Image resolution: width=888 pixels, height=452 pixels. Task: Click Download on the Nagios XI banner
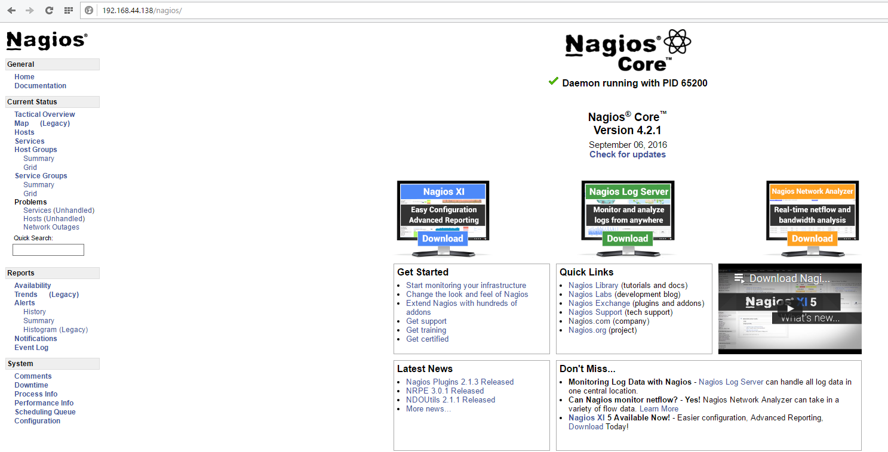tap(443, 238)
